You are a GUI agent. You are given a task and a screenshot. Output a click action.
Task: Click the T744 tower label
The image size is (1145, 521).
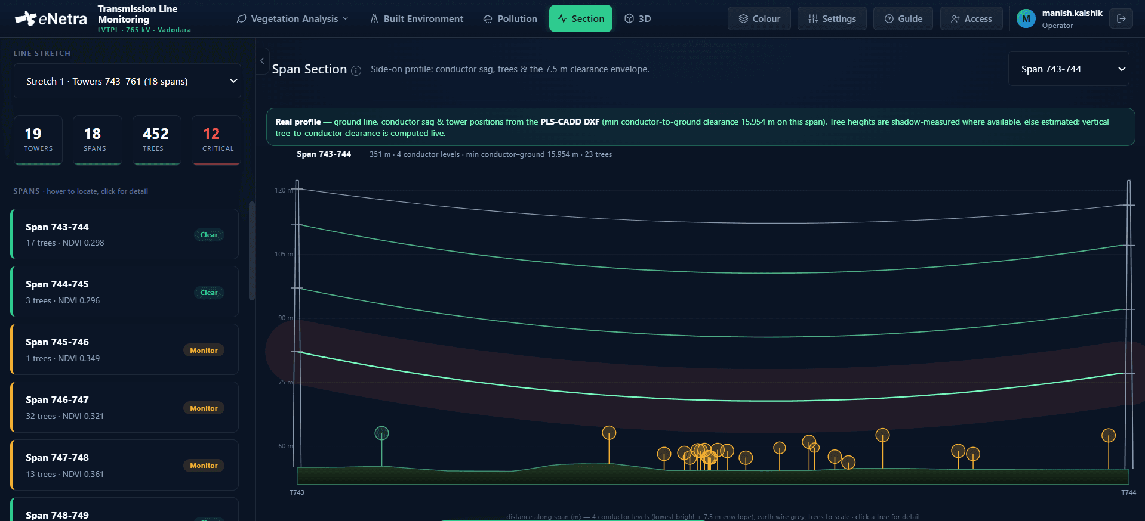tap(1128, 492)
